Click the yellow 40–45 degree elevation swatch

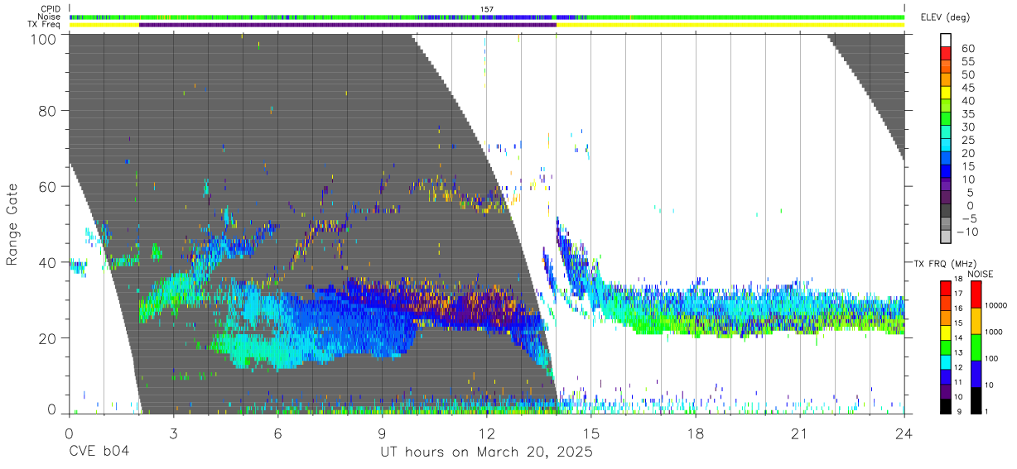point(945,94)
